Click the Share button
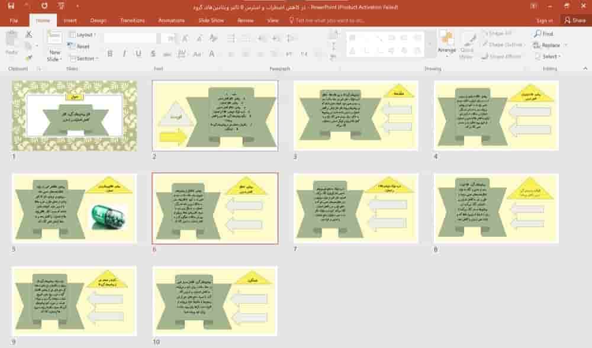 click(x=575, y=20)
